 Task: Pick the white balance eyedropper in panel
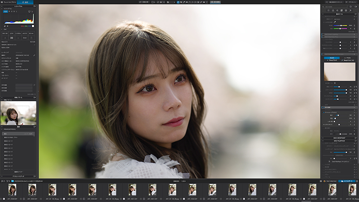click(335, 22)
